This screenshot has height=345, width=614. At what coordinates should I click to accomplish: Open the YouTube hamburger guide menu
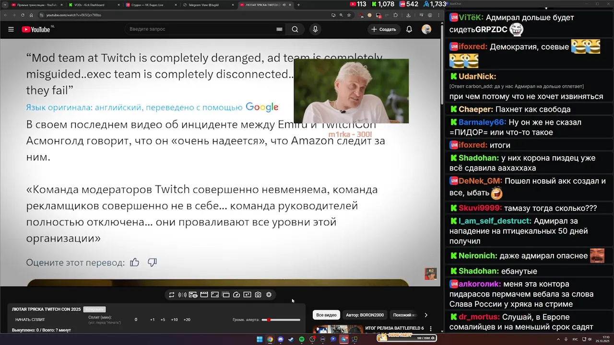click(x=11, y=29)
